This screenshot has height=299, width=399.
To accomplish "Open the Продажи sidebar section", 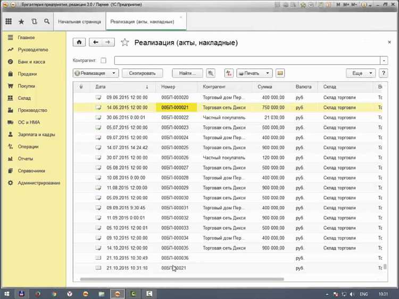I will coord(27,74).
